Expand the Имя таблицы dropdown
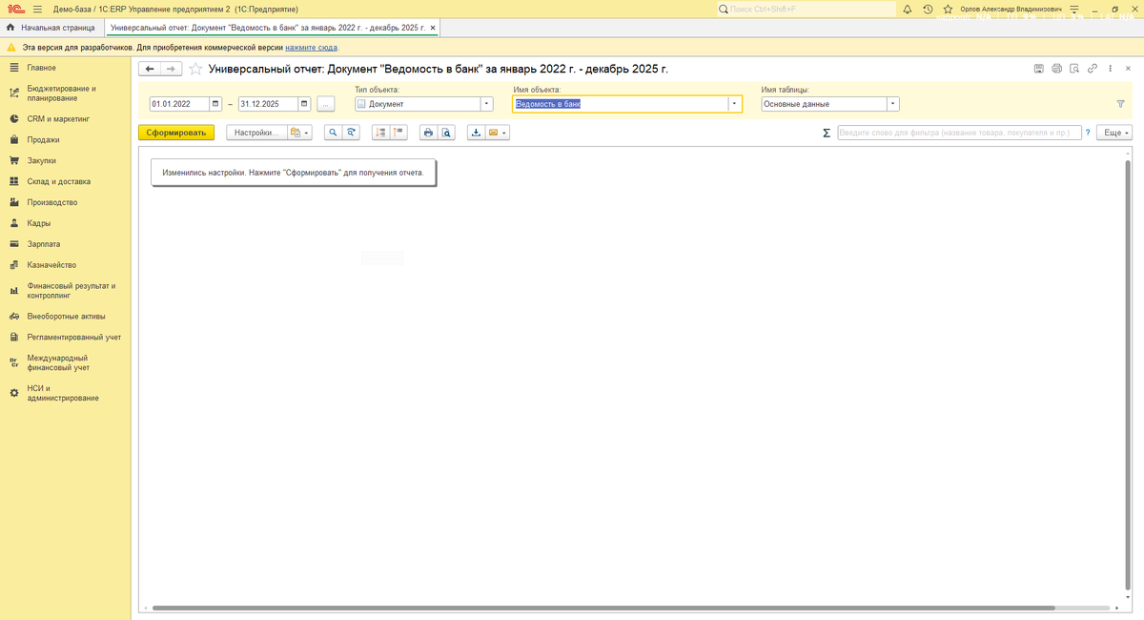 click(893, 104)
